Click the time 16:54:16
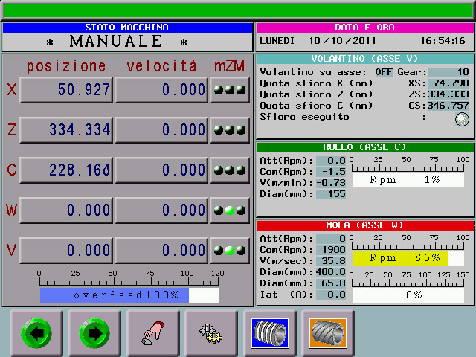The image size is (476, 357). coord(443,41)
